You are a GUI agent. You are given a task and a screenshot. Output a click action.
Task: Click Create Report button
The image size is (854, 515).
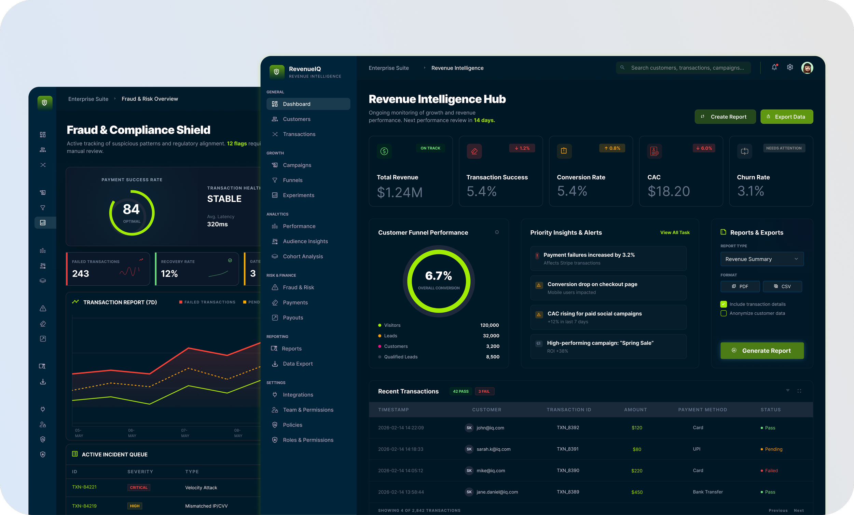click(x=725, y=117)
